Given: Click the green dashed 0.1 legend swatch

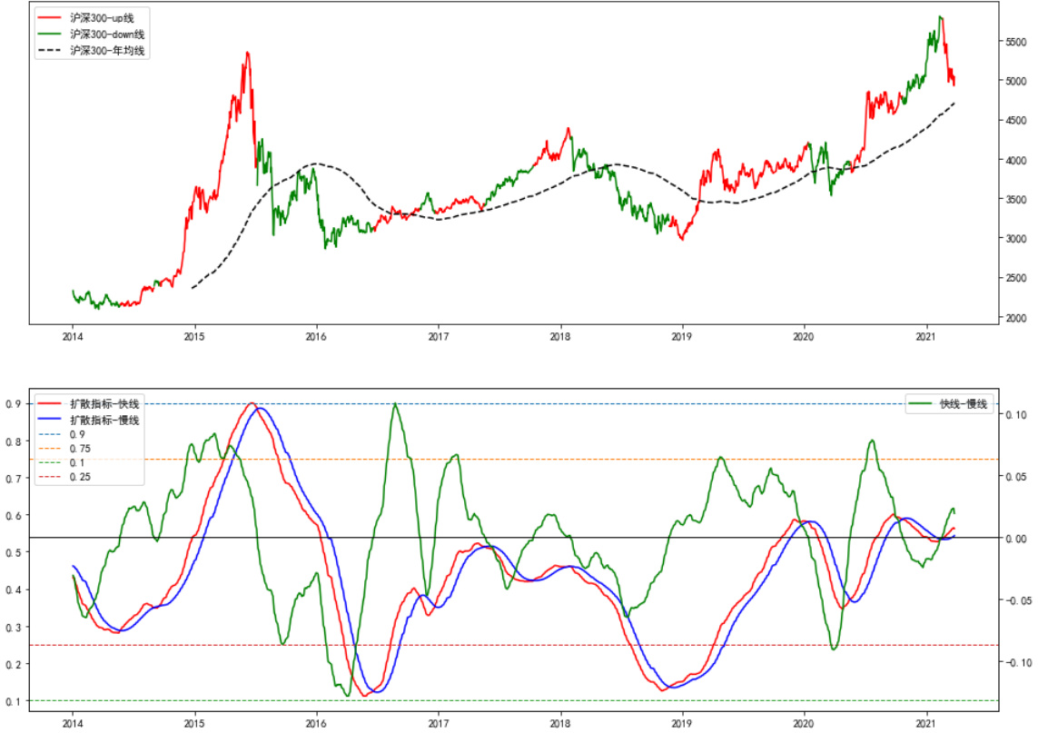Looking at the screenshot, I should (50, 462).
